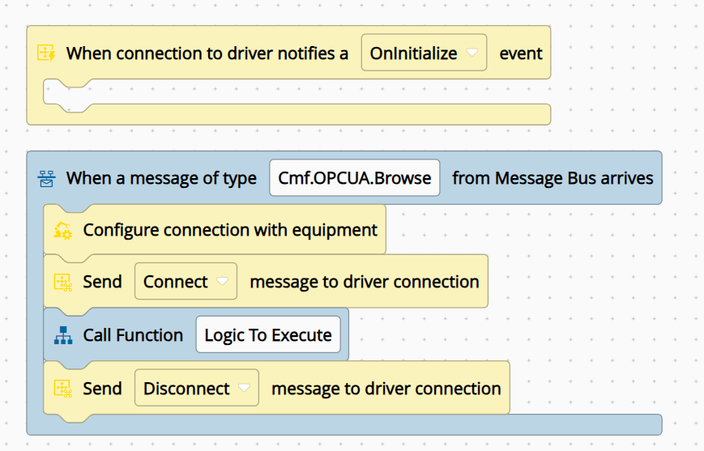Click the 'event' label on yellow block
This screenshot has width=704, height=451.
tap(521, 53)
